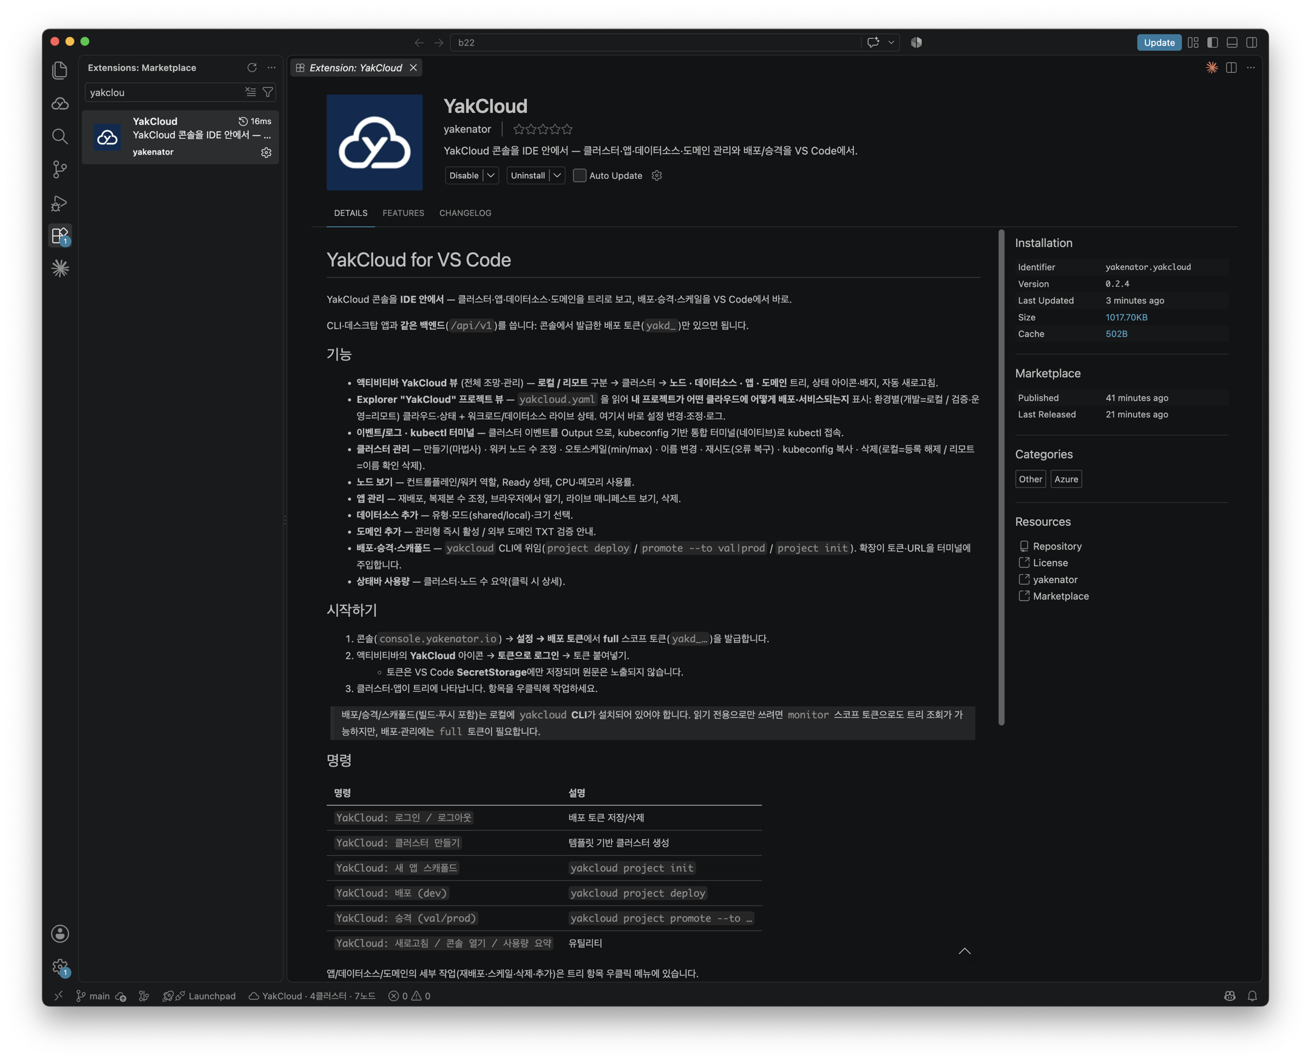This screenshot has width=1311, height=1062.
Task: Open the chat dropdown chevron in title bar
Action: 891,42
